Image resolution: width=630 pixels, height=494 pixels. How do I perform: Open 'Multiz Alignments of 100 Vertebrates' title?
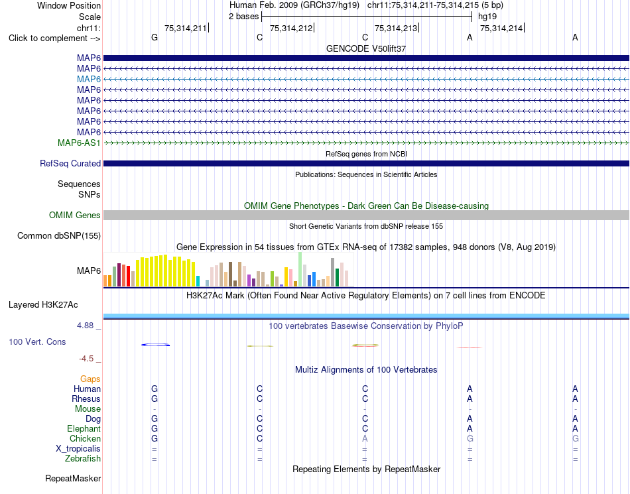tap(366, 369)
